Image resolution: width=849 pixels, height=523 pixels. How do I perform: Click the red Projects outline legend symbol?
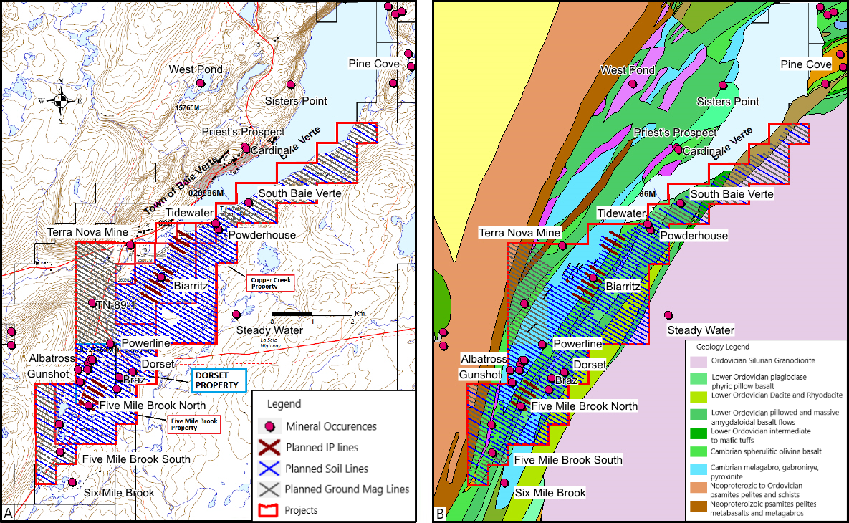[269, 510]
